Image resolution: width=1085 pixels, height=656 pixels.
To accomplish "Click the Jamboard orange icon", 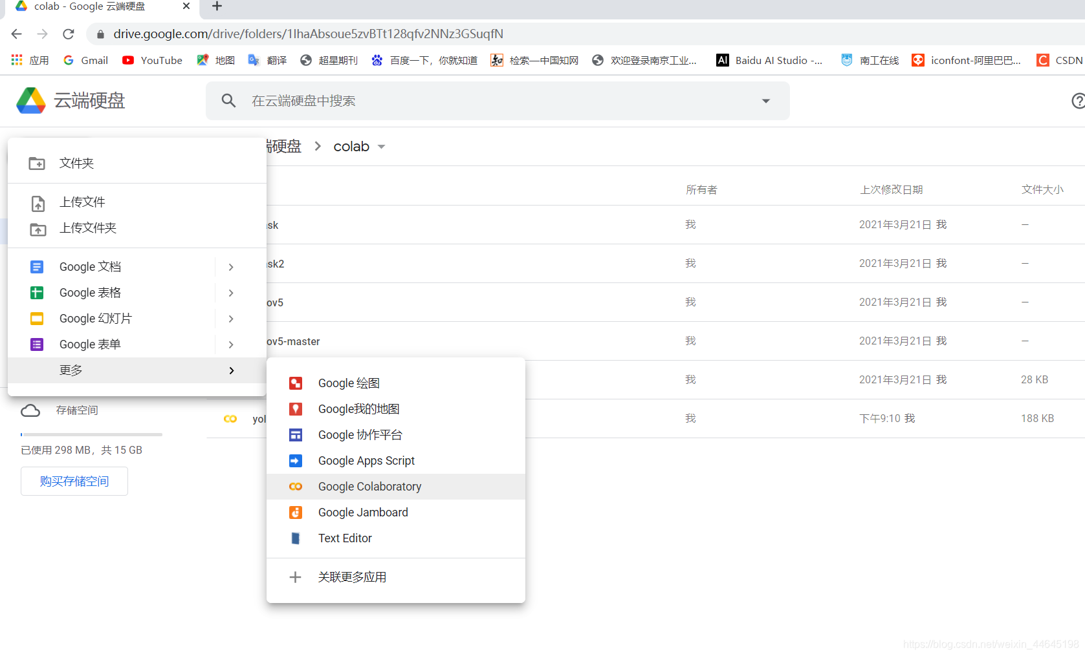I will click(296, 513).
